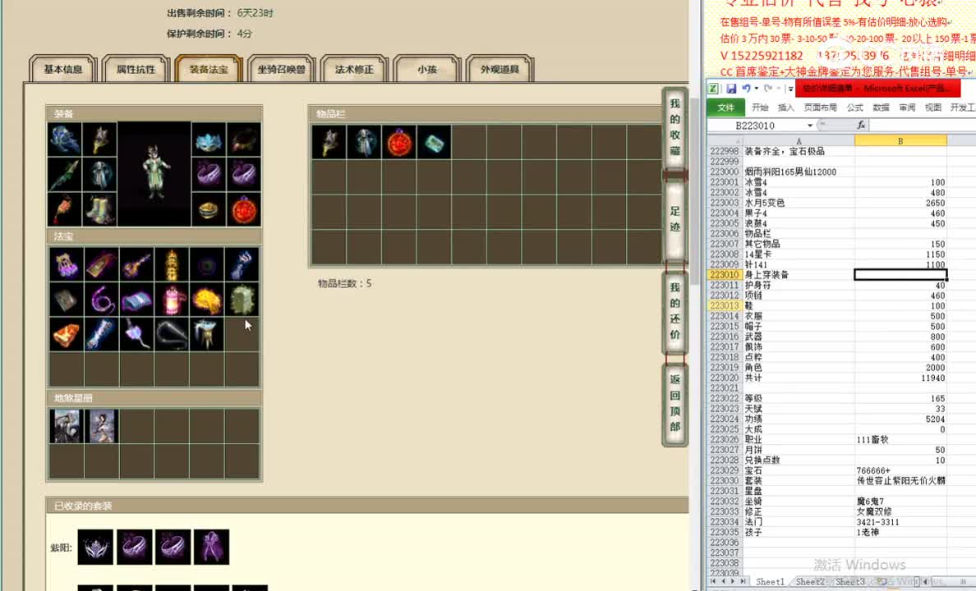Viewport: 976px width, 591px height.
Task: Open the Excel 页面布局 ribbon tab
Action: pyautogui.click(x=821, y=108)
